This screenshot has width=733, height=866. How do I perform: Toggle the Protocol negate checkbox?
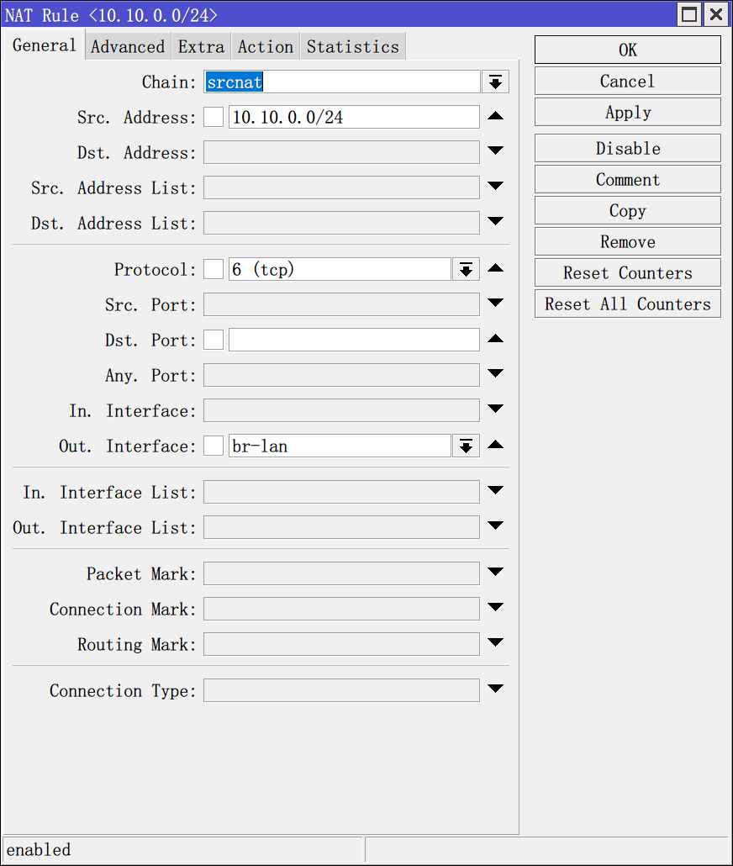pos(214,270)
